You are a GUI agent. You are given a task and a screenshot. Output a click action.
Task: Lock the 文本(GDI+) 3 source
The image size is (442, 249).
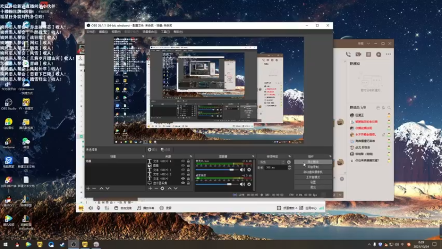click(x=188, y=170)
